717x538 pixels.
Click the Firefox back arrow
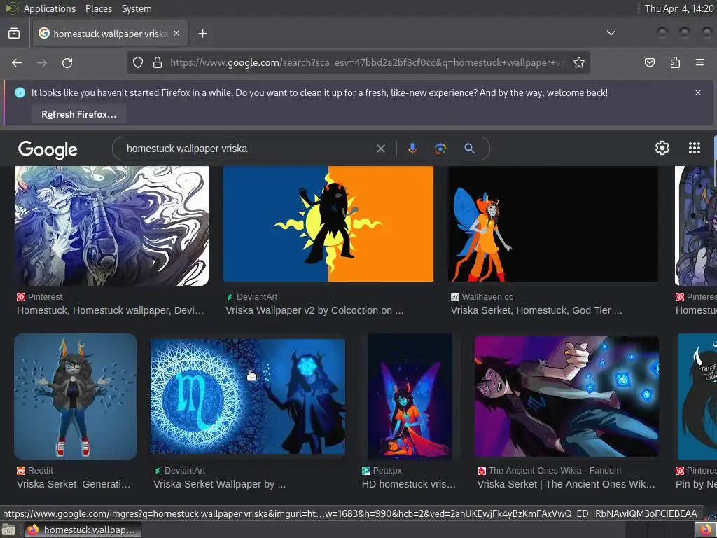click(x=17, y=62)
